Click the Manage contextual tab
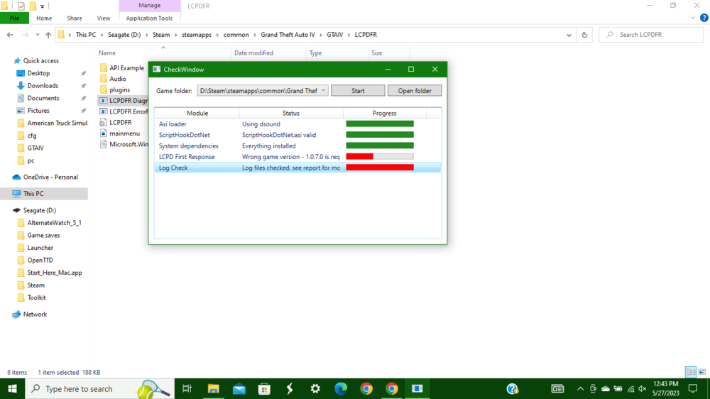 pyautogui.click(x=149, y=6)
